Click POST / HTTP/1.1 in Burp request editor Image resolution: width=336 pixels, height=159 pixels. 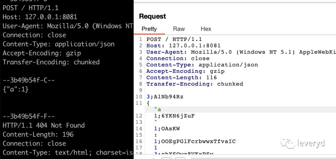tap(174, 39)
